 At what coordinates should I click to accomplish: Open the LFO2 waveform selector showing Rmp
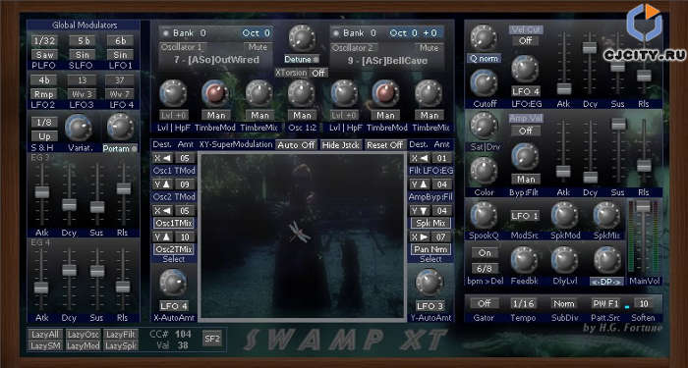click(44, 94)
